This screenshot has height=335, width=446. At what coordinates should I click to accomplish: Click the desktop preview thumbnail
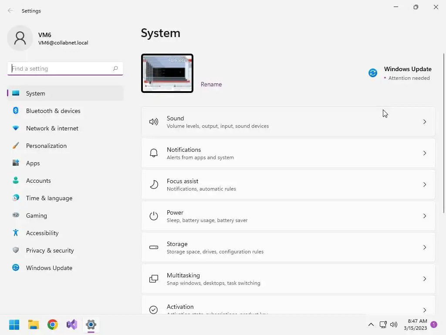pyautogui.click(x=167, y=73)
